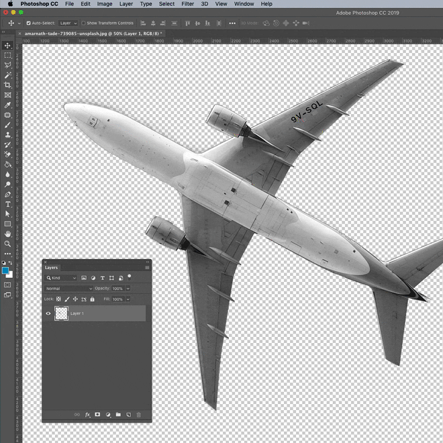The width and height of the screenshot is (443, 443).
Task: Hide Layer 1 using eye icon
Action: [48, 313]
